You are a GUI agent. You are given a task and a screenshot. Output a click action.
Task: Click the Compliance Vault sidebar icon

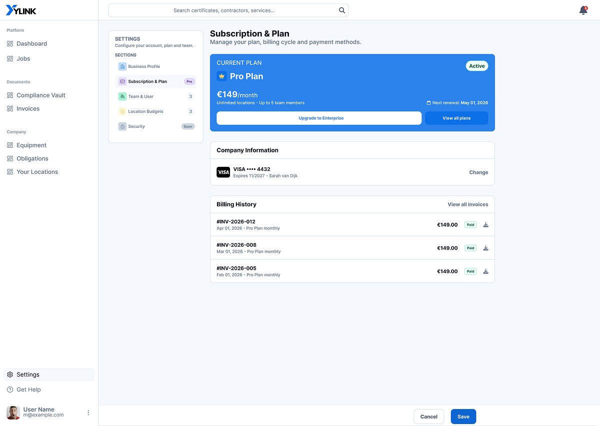point(10,95)
